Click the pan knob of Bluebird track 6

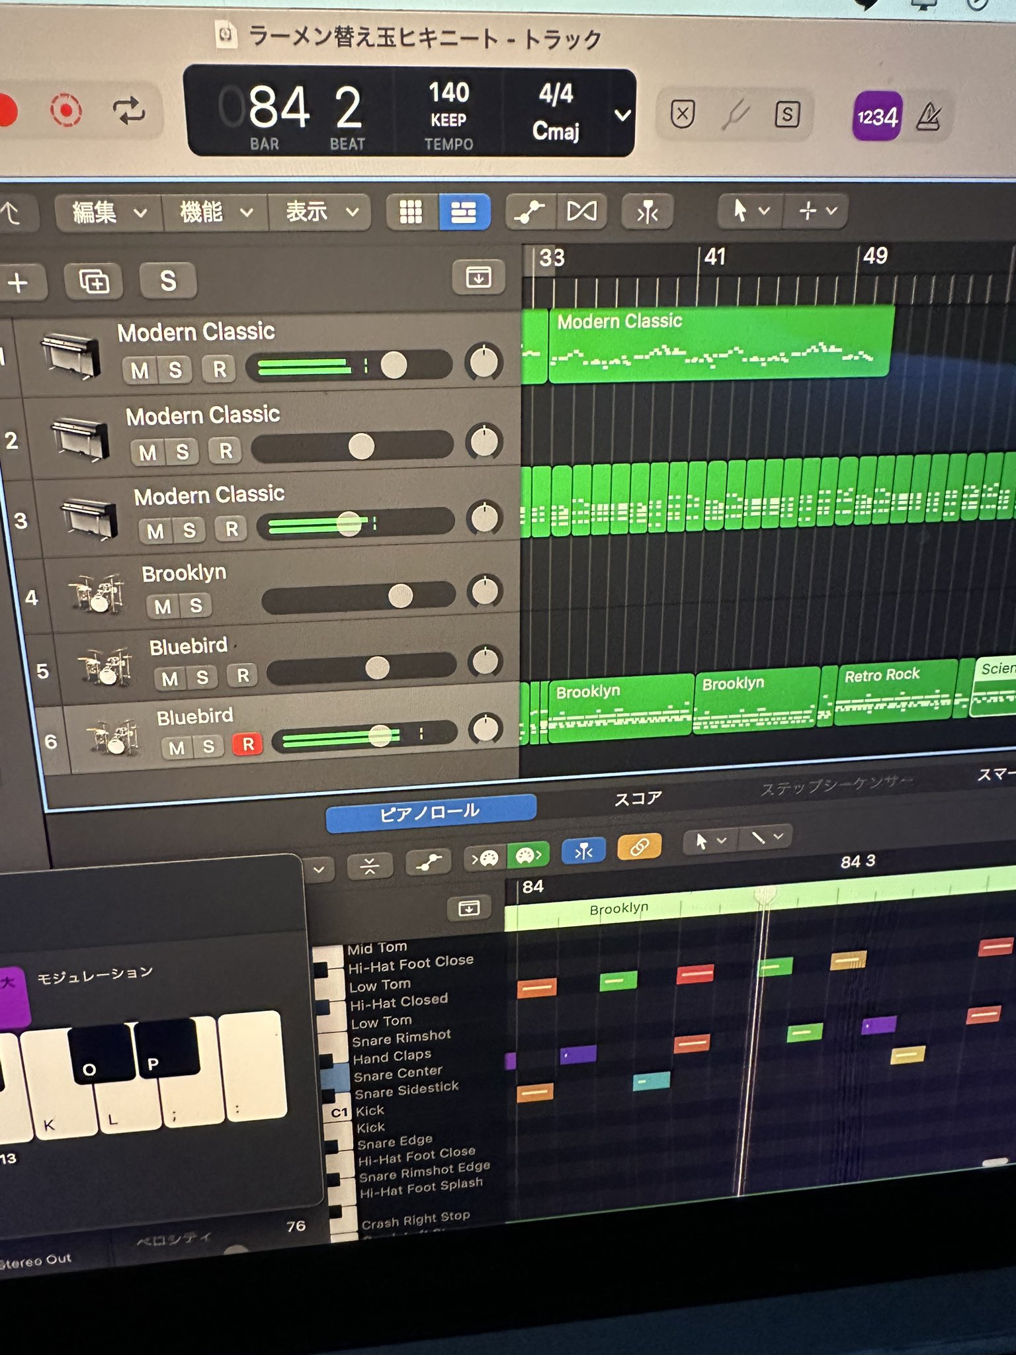486,729
